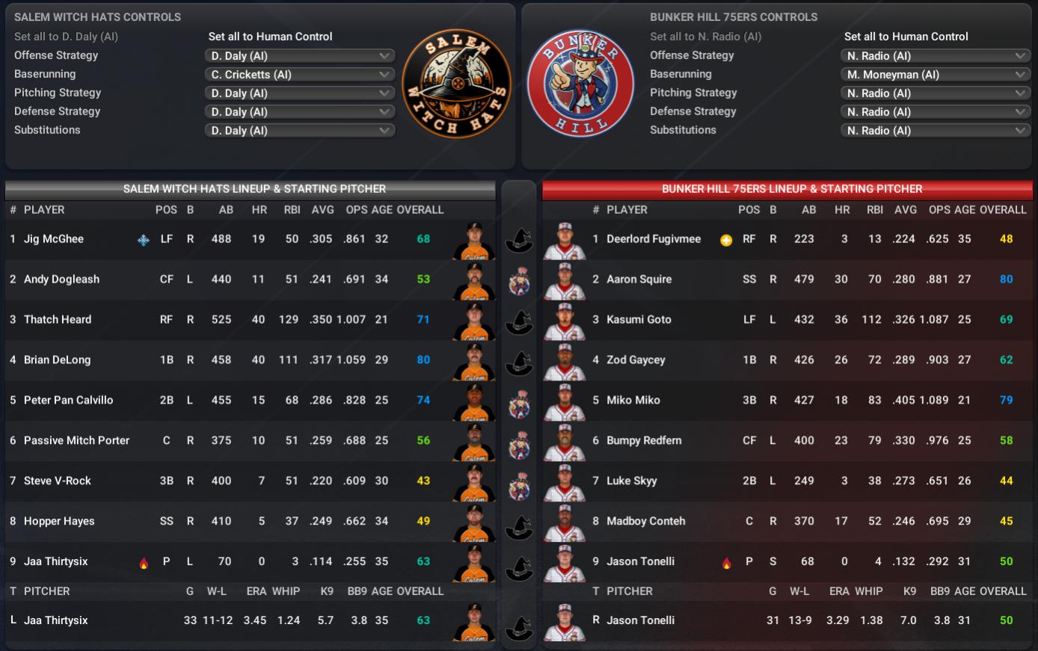Open Bunker Hill Baserunning M. Moneyman dropdown

pos(936,75)
